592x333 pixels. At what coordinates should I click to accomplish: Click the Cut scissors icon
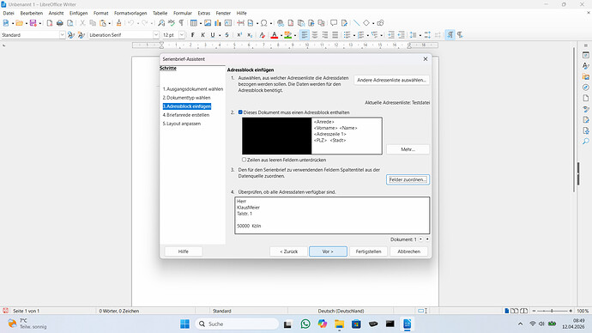click(x=82, y=23)
